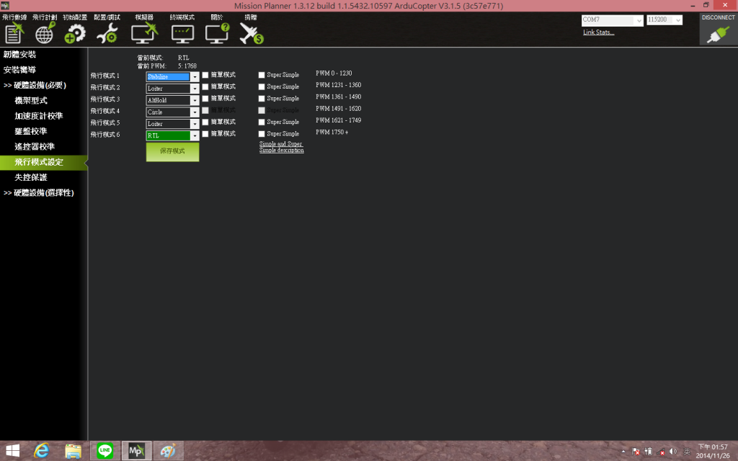The image size is (738, 461).
Task: Open the 終端模式 terminal icon
Action: pos(182,34)
